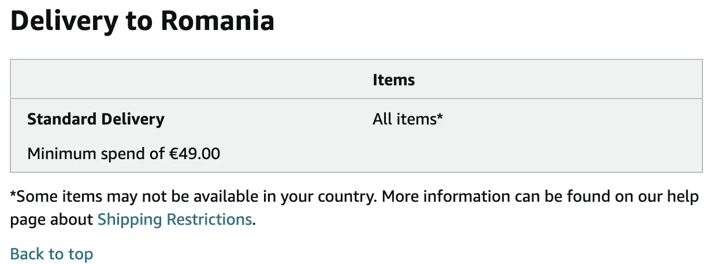Image resolution: width=714 pixels, height=264 pixels.
Task: Click the word "Delivery" in the page heading
Action: point(64,21)
